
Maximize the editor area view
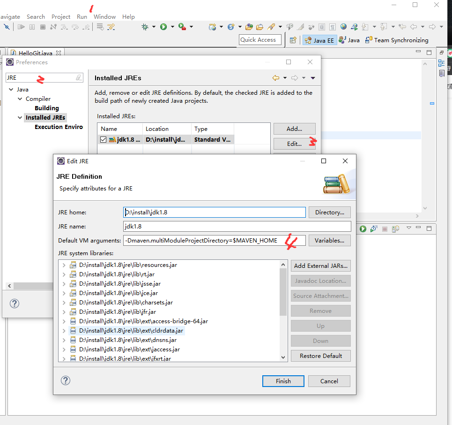429,52
